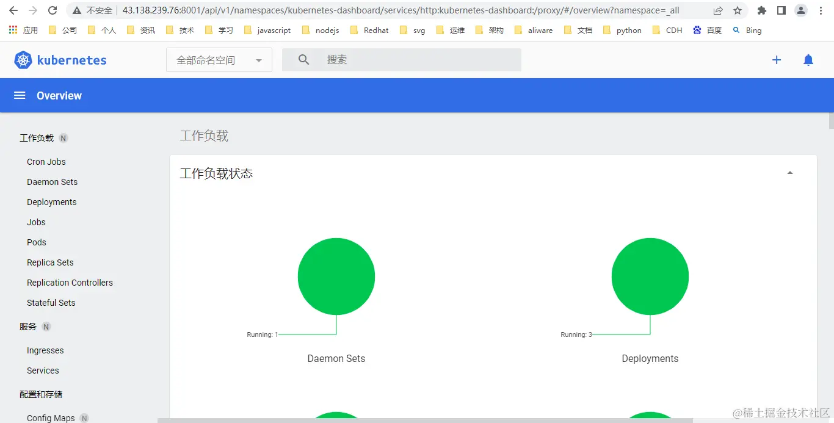This screenshot has width=834, height=423.
Task: Open notifications bell icon
Action: pyautogui.click(x=808, y=60)
